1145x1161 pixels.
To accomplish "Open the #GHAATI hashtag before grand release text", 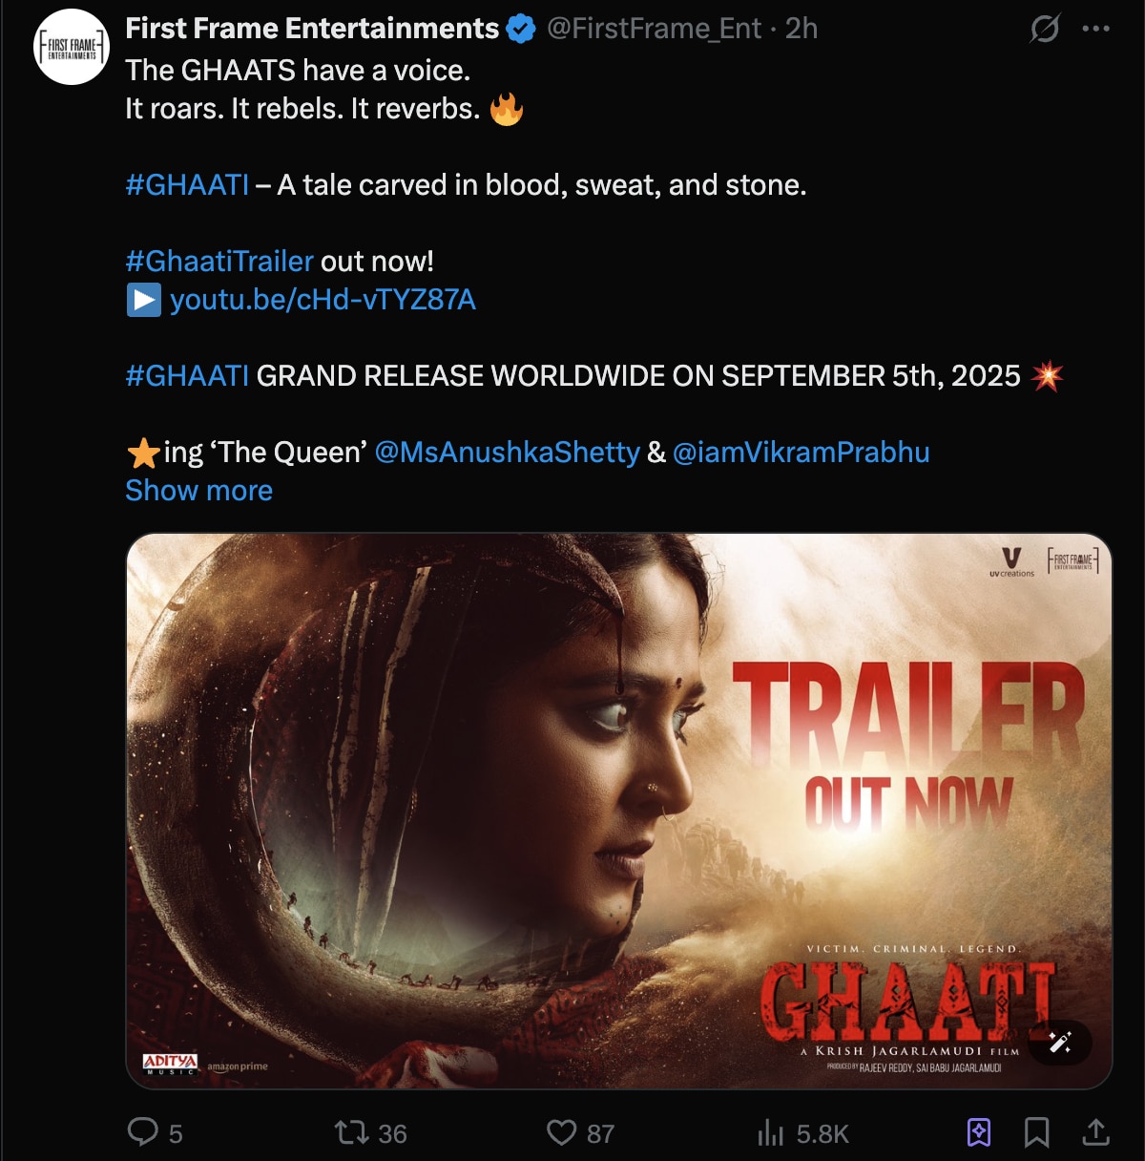I will [187, 376].
